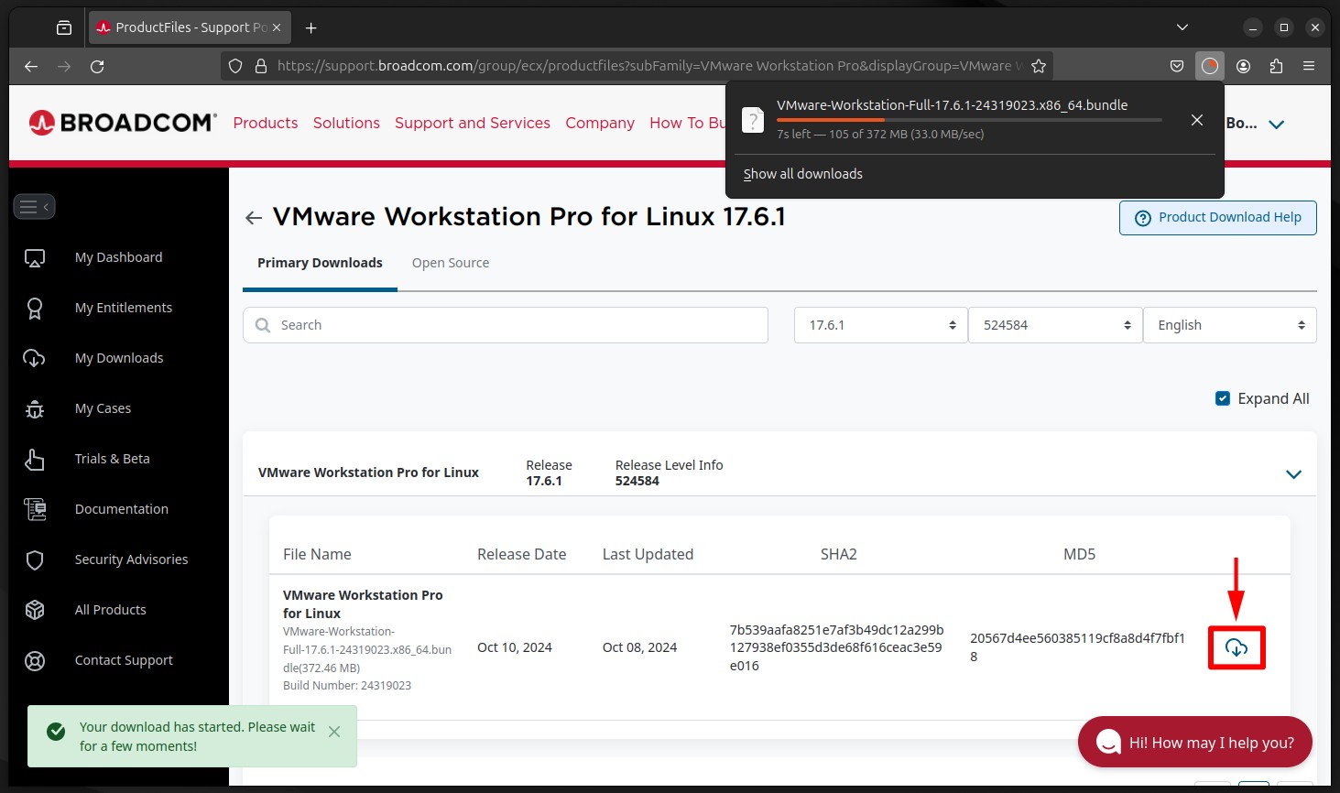The height and width of the screenshot is (793, 1340).
Task: Click the download cloud icon for VMware Workstation Pro
Action: (1237, 648)
